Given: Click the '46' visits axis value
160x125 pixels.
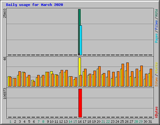Looking at the screenshot, I should point(5,58).
